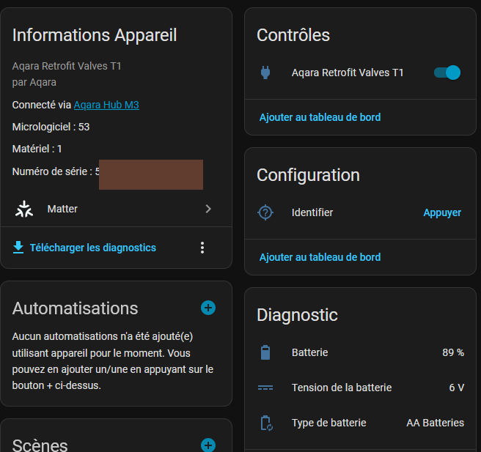Click the battery level icon
Viewport: 481px width, 452px height.
coord(265,352)
